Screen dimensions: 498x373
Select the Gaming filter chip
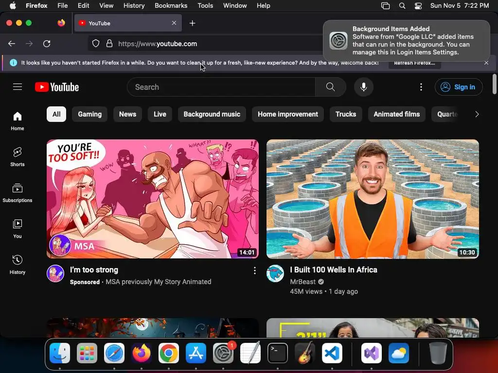click(x=90, y=114)
